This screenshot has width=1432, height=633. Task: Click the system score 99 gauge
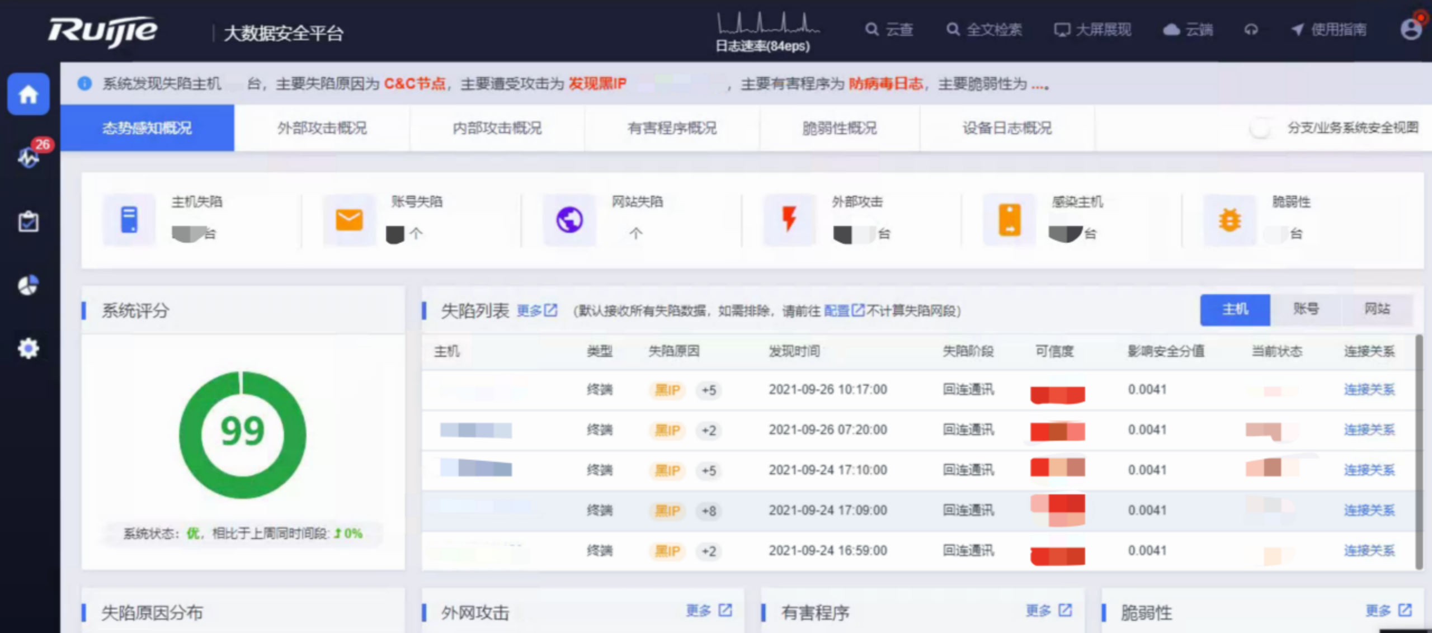tap(242, 434)
